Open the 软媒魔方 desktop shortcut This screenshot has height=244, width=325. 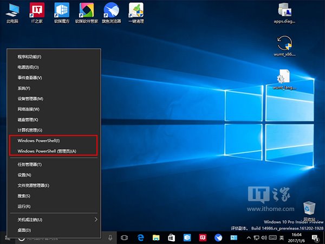(62, 13)
